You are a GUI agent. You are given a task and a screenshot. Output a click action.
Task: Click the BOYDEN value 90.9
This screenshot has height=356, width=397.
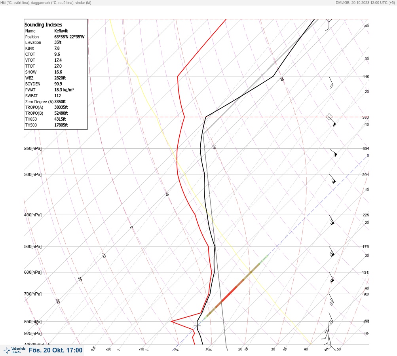[58, 84]
